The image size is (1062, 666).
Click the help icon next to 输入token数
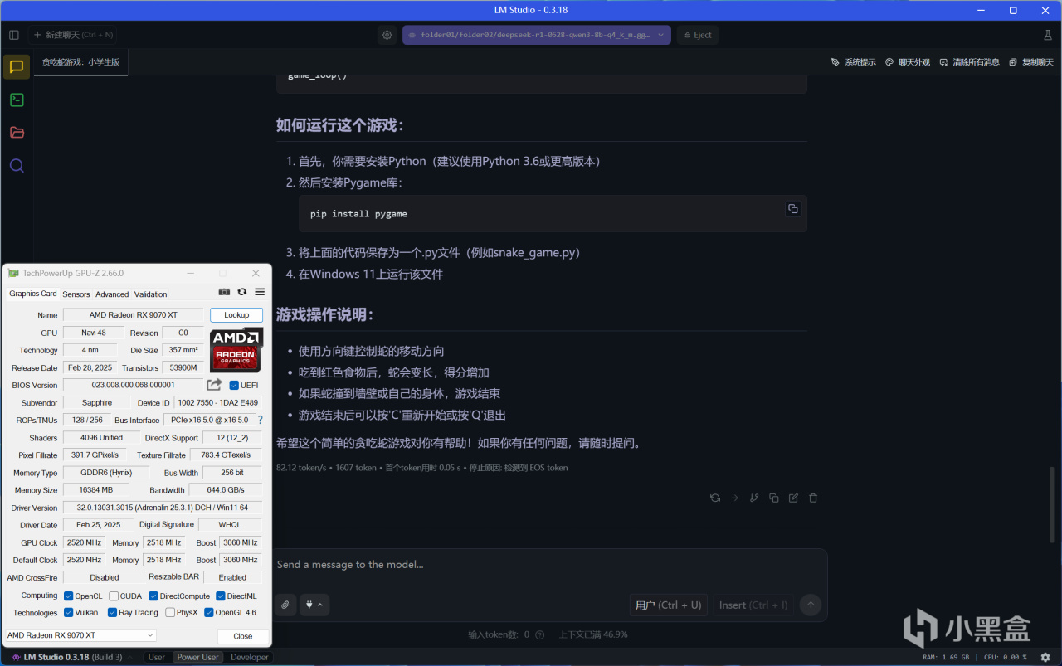[x=539, y=634]
